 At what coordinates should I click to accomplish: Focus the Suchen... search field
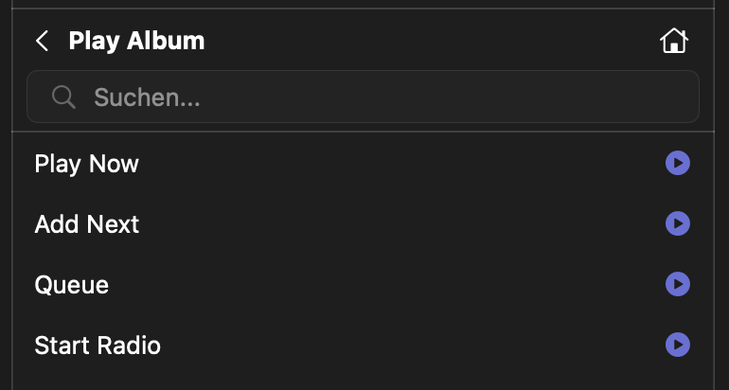[x=379, y=97]
